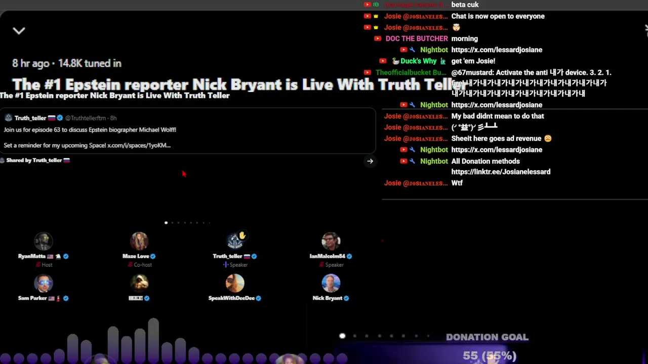Open SpeakWithDeeDee's avatar

click(x=235, y=284)
